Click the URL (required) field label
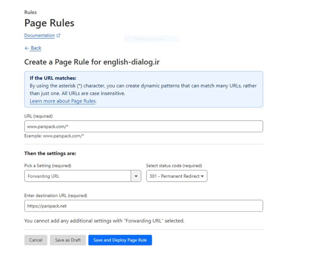Screen dimensions: 311x259 [39, 116]
